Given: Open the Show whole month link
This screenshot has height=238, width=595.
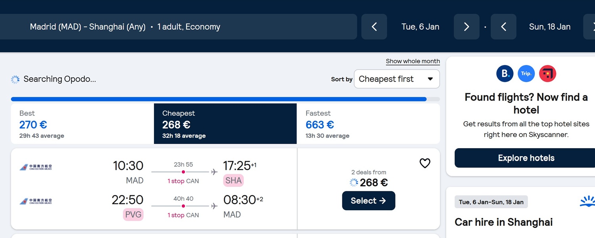Looking at the screenshot, I should [x=413, y=61].
